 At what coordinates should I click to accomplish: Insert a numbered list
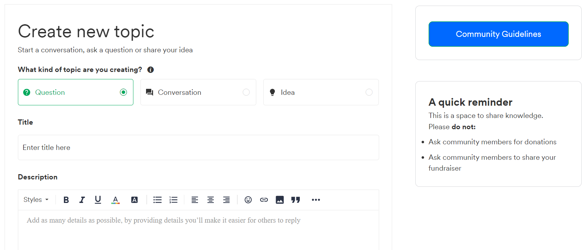[173, 200]
